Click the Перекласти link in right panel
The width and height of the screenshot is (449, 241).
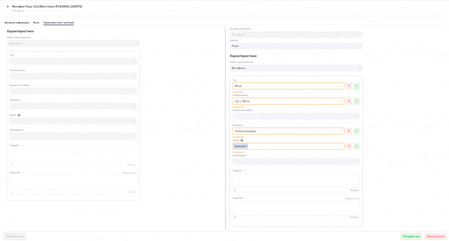(352, 198)
